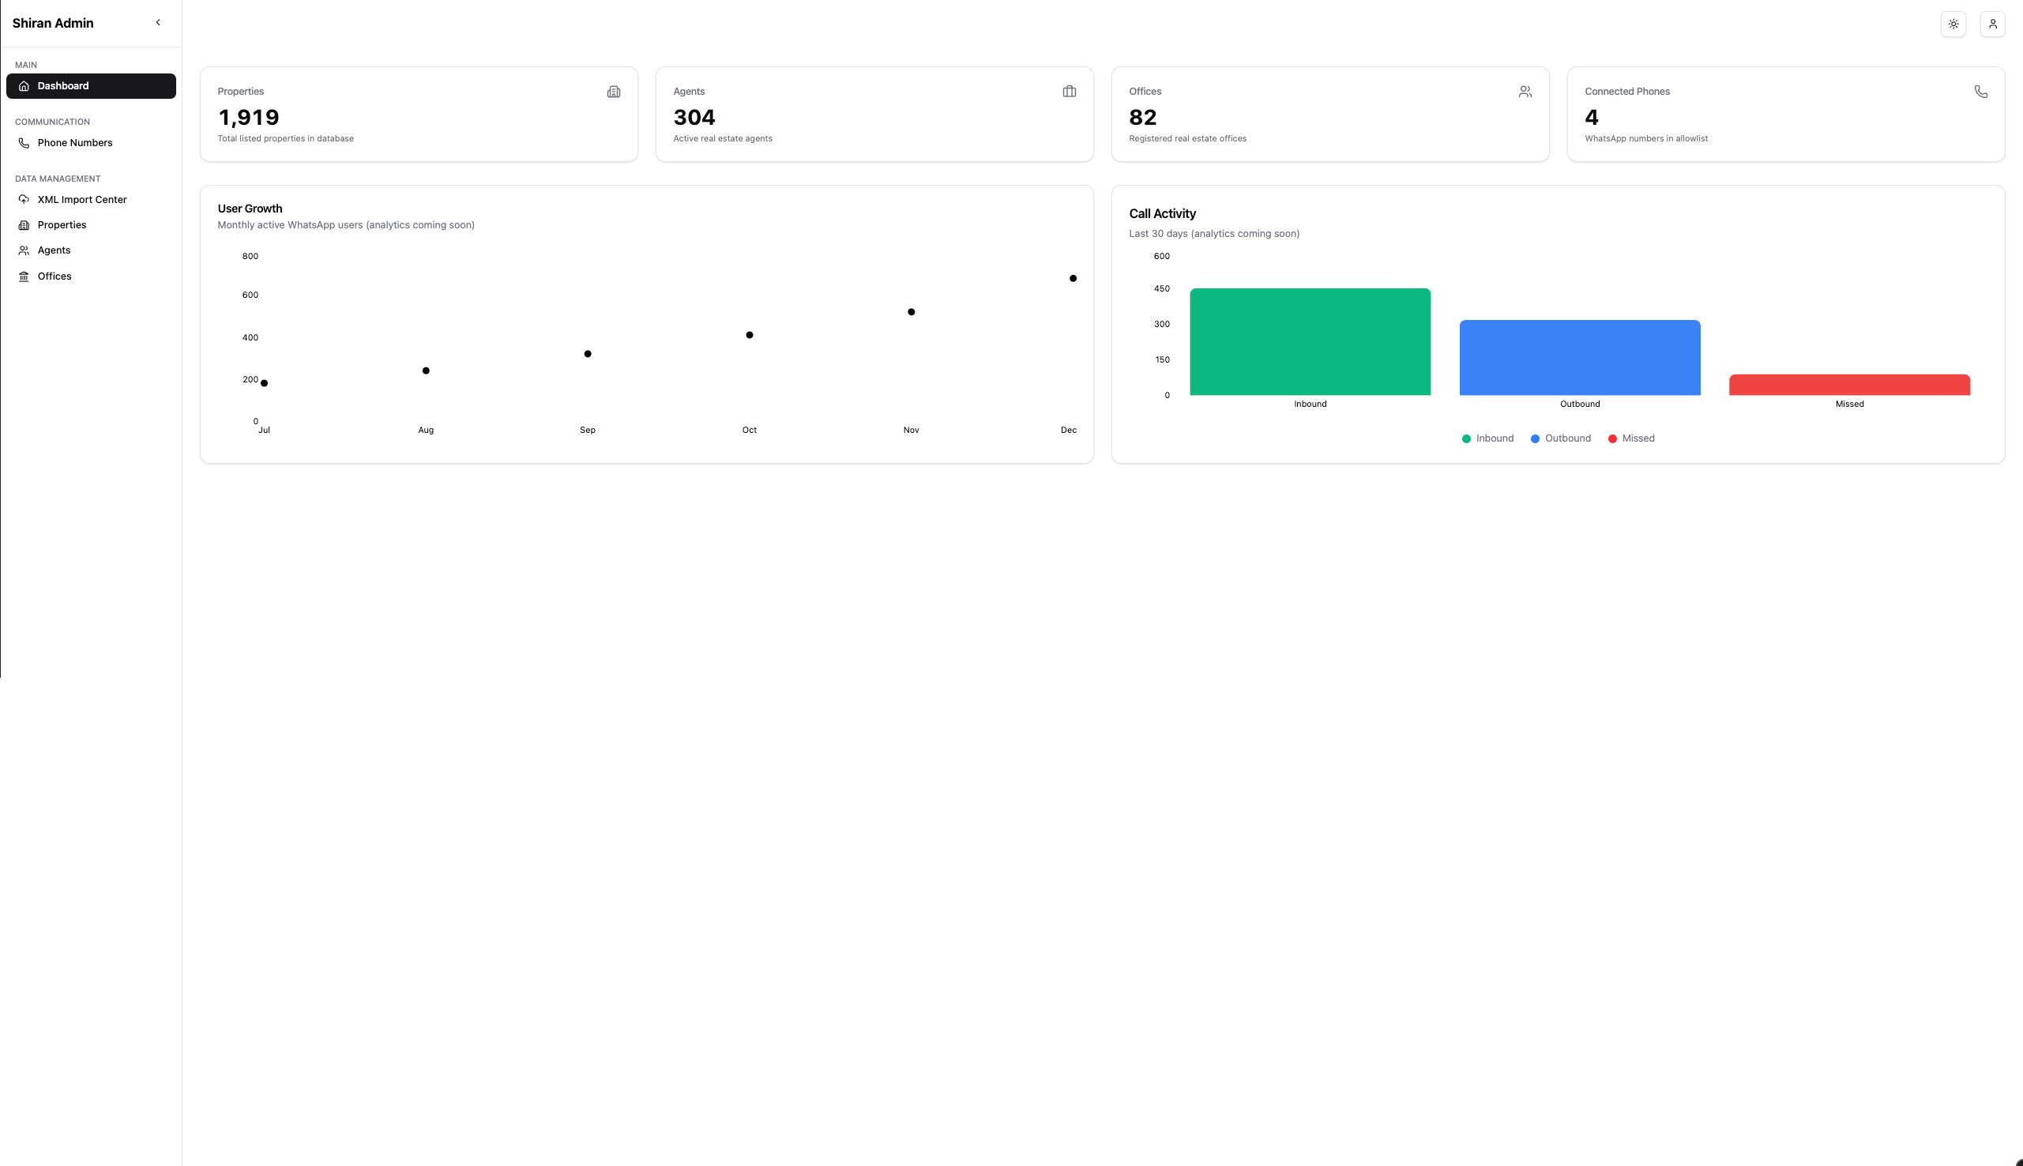2023x1166 pixels.
Task: Toggle light/dark theme with the sun icon
Action: click(x=1953, y=23)
